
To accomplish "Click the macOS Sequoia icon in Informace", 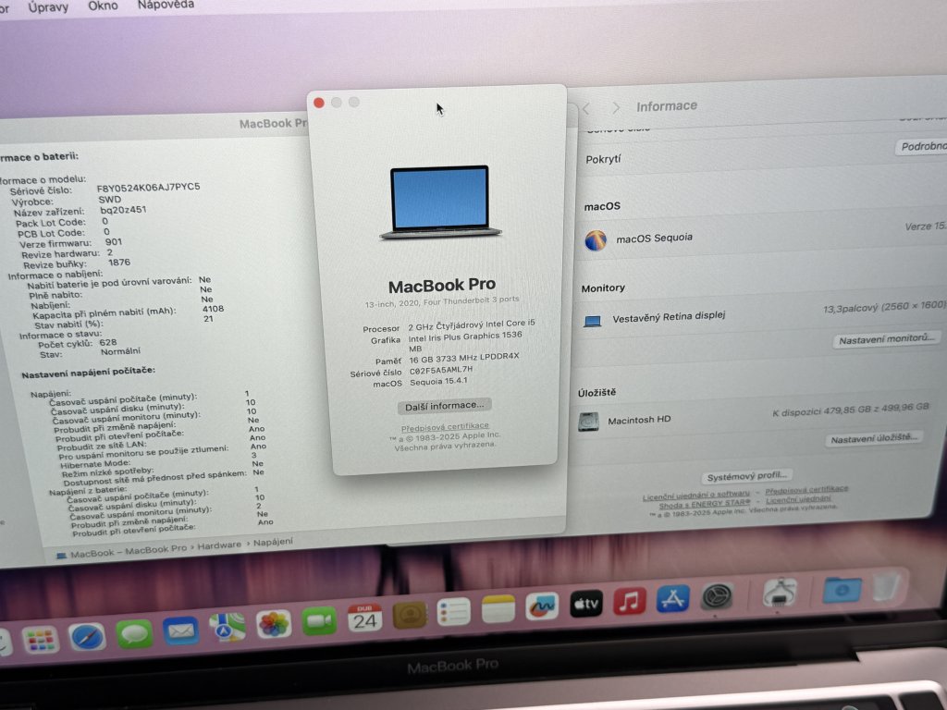I will click(596, 240).
